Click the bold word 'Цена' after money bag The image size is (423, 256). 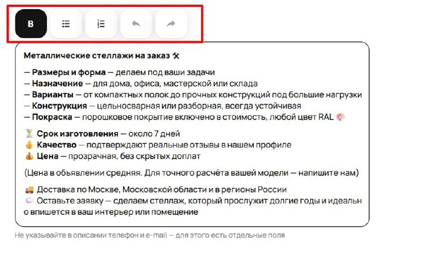48,156
